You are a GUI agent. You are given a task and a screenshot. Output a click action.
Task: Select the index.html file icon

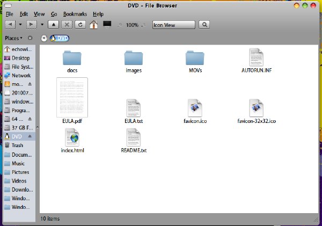tap(72, 137)
